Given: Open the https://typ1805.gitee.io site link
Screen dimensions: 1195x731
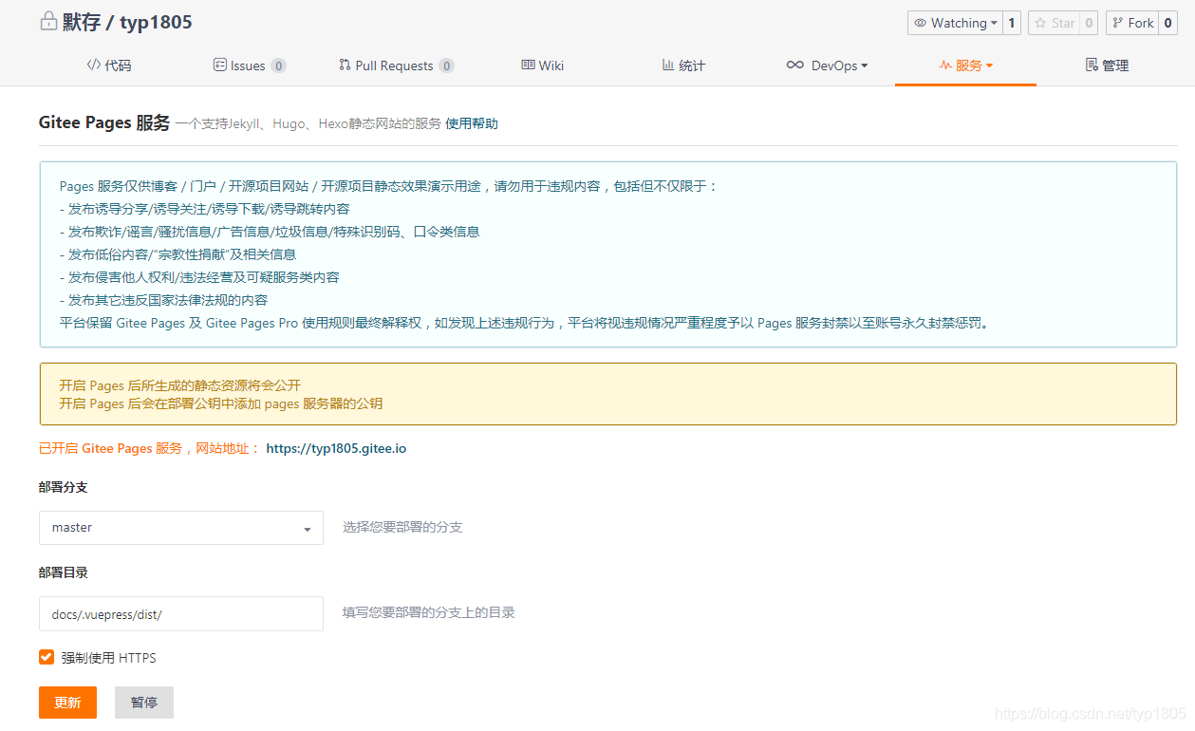Looking at the screenshot, I should pyautogui.click(x=336, y=448).
